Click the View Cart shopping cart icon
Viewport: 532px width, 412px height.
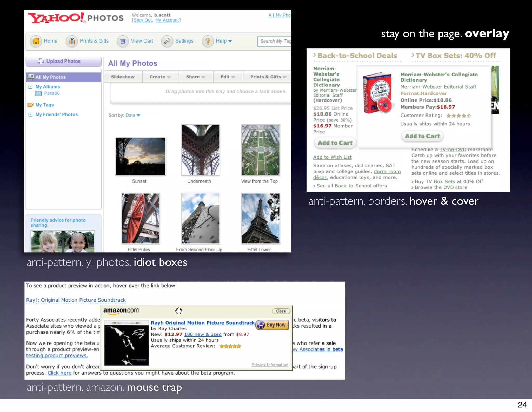[x=123, y=41]
